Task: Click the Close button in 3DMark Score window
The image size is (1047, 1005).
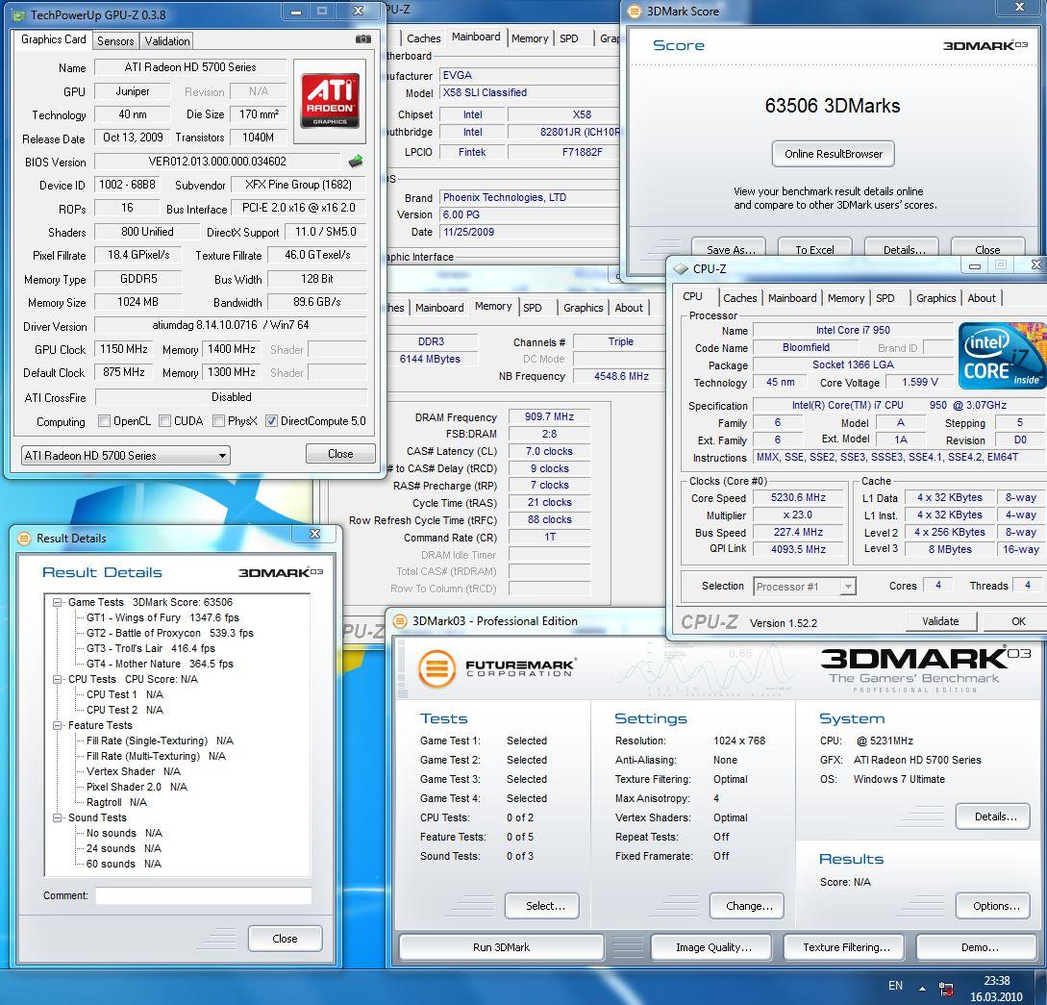Action: point(986,249)
